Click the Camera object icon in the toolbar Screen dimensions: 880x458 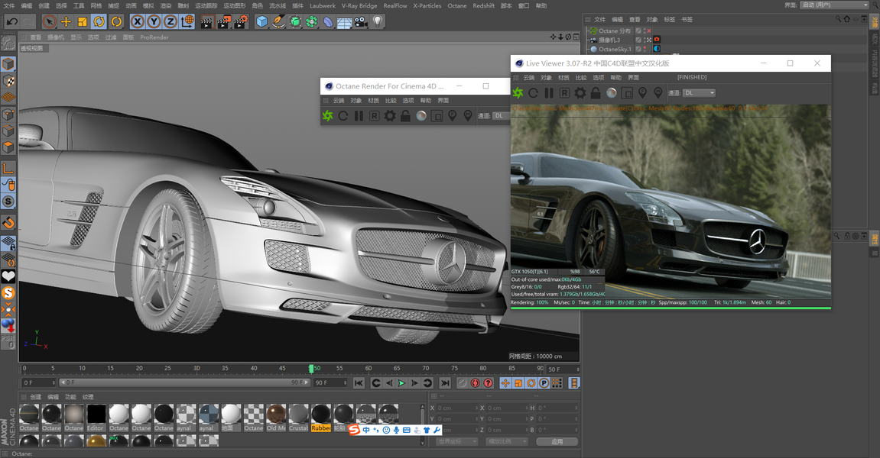point(361,22)
